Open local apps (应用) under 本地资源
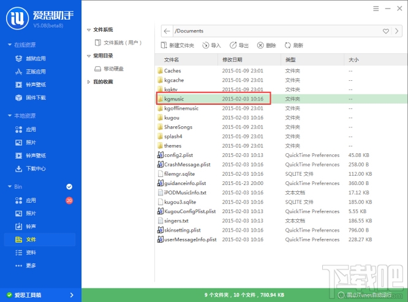408x302 pixels. [x=26, y=129]
